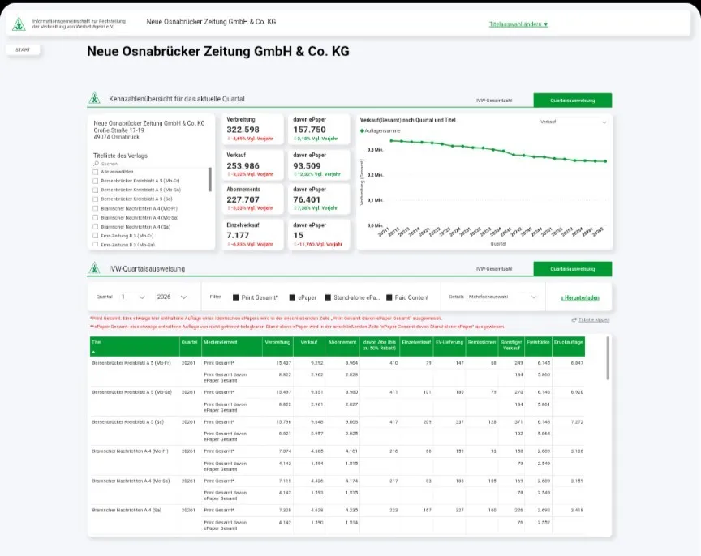Screen dimensions: 701x556
Task: Click the Auflagensumme legend marker in the chart
Action: point(362,130)
